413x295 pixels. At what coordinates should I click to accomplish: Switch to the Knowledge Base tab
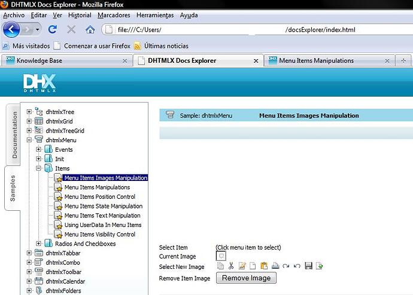67,61
